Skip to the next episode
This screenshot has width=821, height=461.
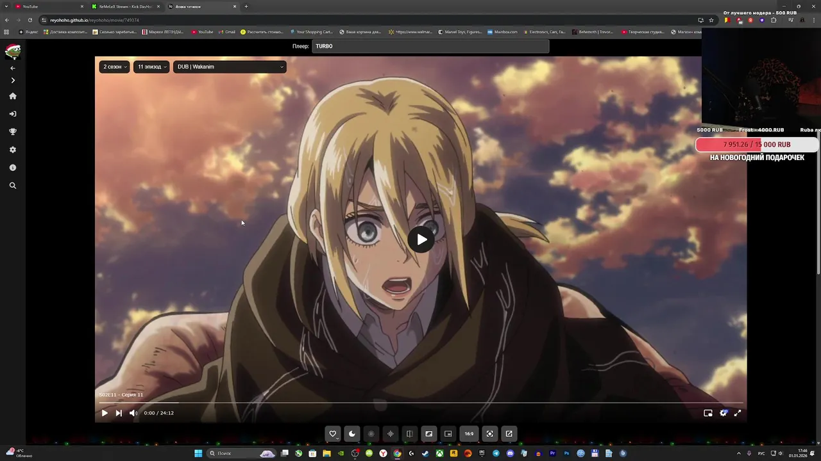click(x=119, y=413)
